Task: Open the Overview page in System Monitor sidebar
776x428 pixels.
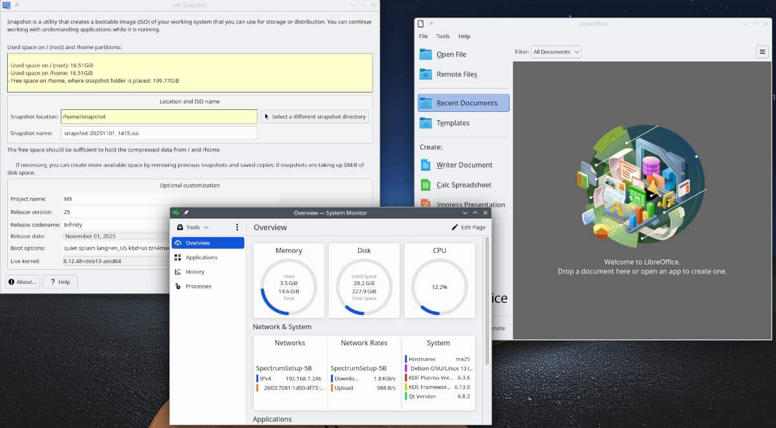Action: pos(208,243)
